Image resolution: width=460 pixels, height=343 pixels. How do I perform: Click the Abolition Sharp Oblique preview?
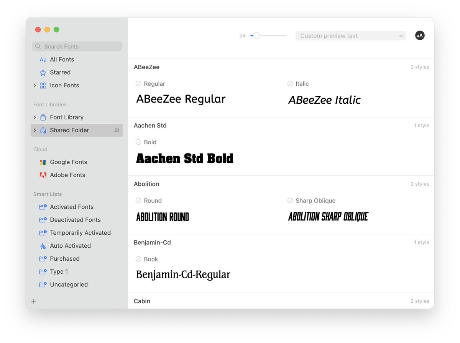pos(328,217)
